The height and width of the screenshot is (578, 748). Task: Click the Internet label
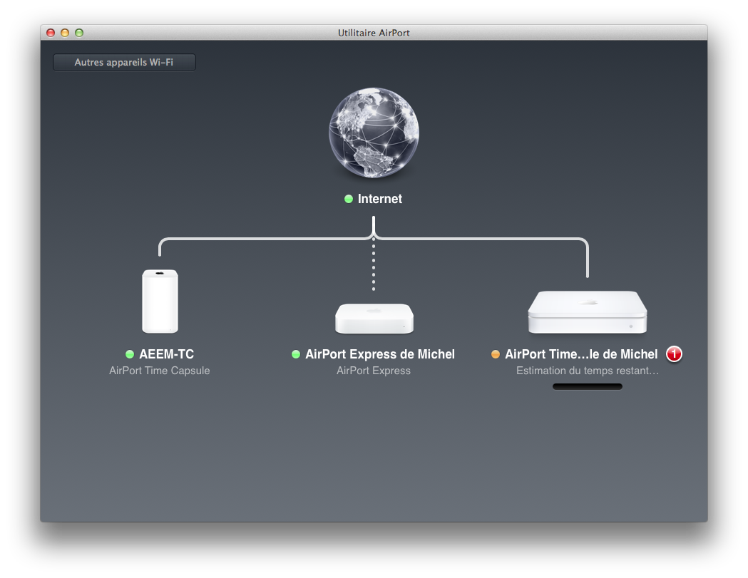pos(380,199)
